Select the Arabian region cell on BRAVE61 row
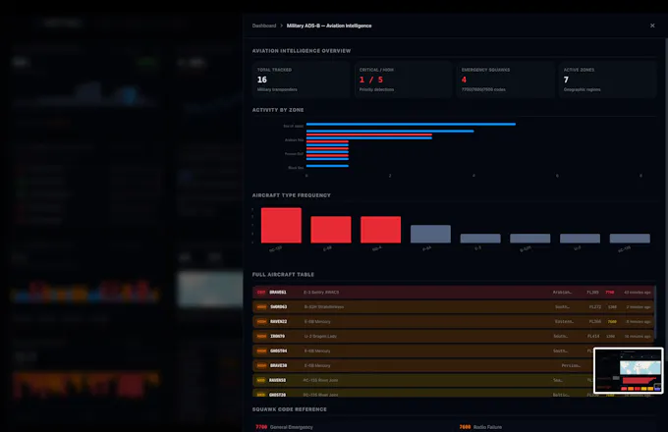 pyautogui.click(x=562, y=293)
